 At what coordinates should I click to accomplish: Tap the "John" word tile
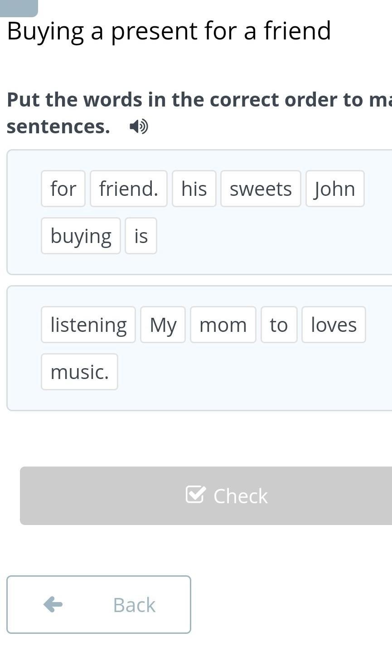click(335, 189)
